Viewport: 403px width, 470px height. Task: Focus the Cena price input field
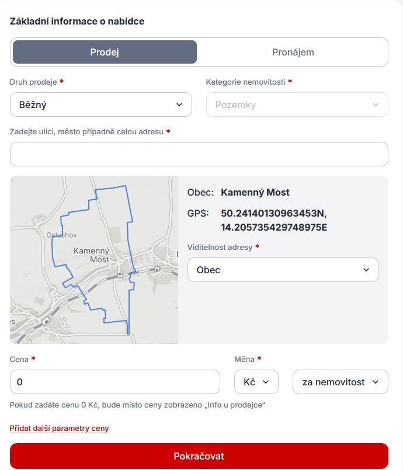[115, 382]
